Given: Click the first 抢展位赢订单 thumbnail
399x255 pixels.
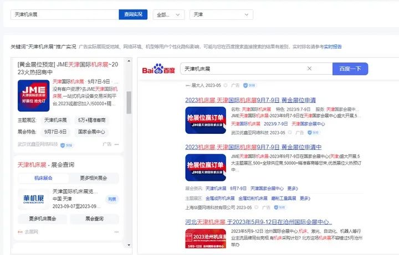Looking at the screenshot, I should [206, 121].
